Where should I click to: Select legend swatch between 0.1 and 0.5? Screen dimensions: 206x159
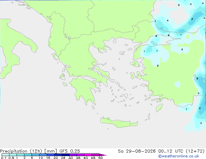(6, 155)
